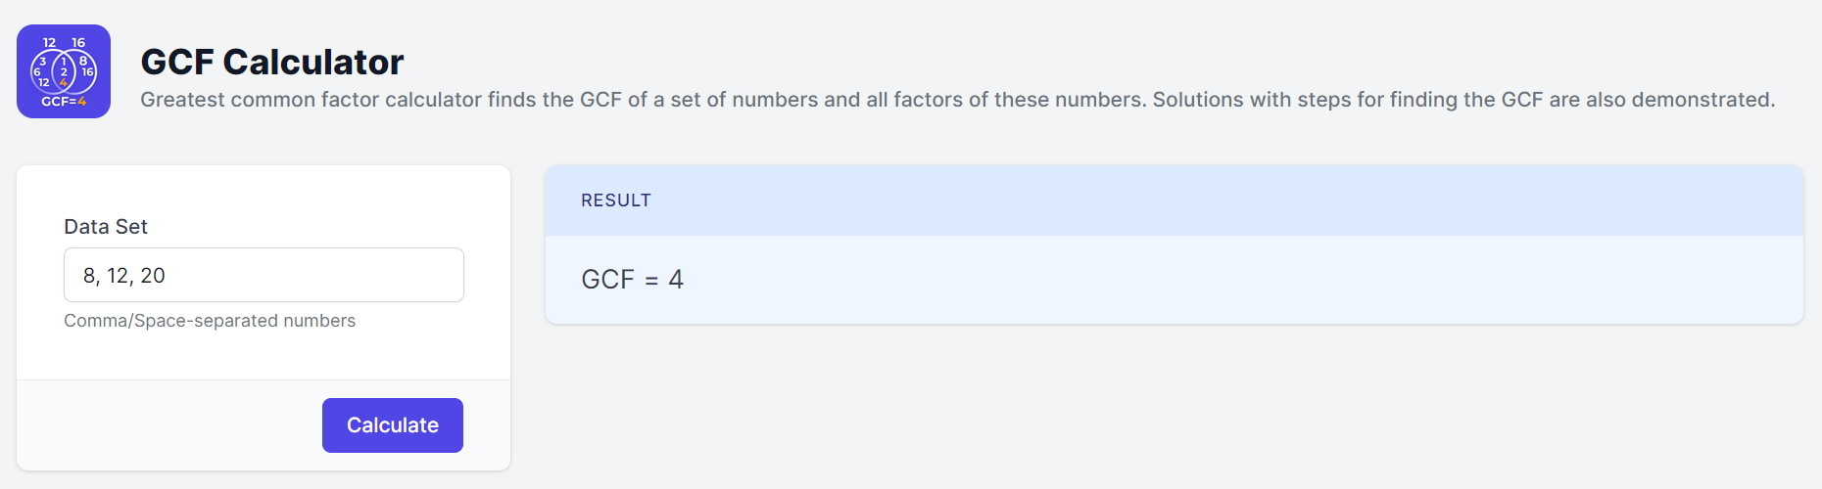The width and height of the screenshot is (1822, 489).
Task: Click on "8, 12, 20" text in input
Action: [124, 276]
